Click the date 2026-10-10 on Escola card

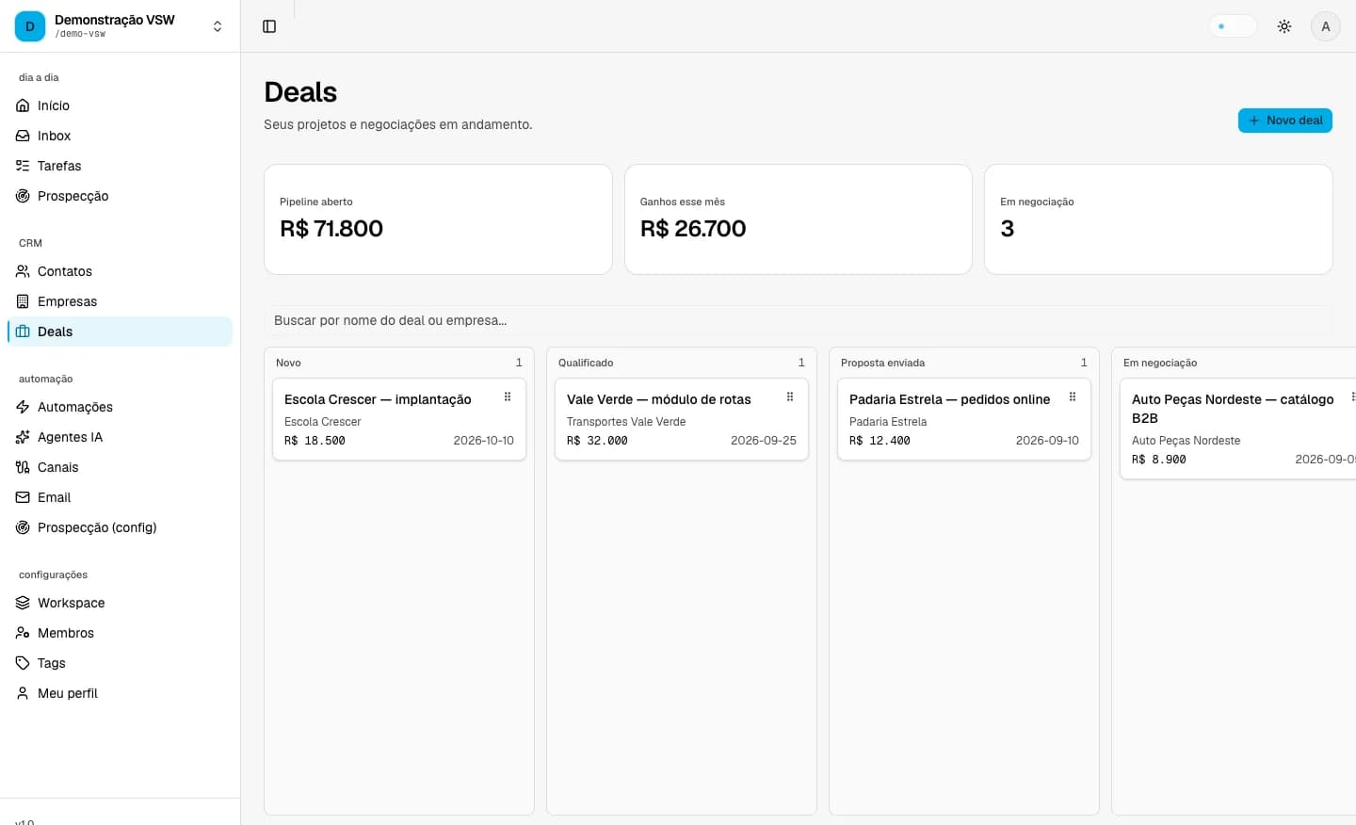pos(483,441)
